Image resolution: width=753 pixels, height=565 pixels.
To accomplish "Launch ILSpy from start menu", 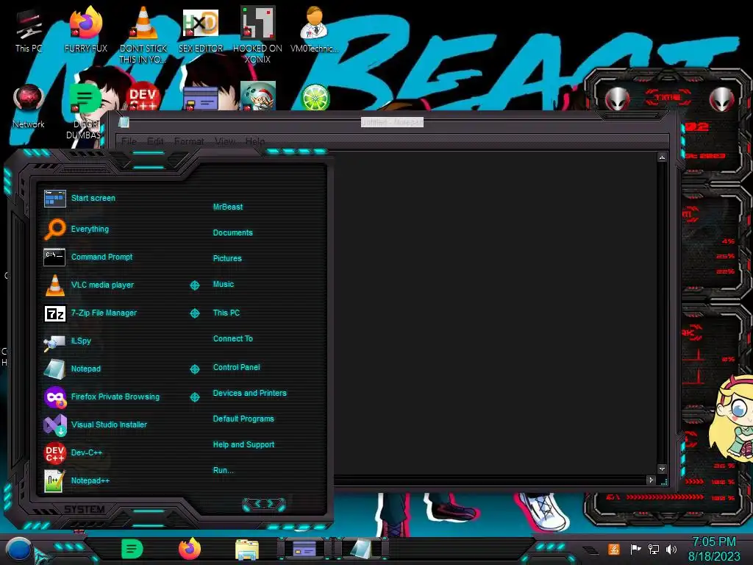I will [68, 341].
